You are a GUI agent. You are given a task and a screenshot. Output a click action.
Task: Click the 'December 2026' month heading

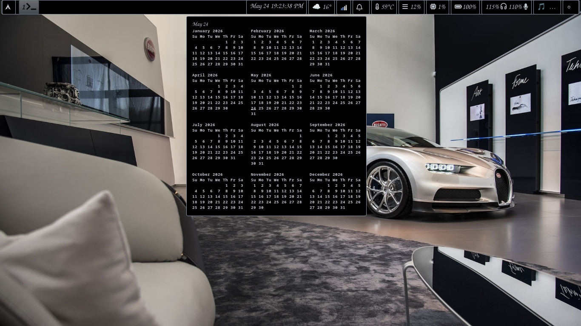point(326,174)
